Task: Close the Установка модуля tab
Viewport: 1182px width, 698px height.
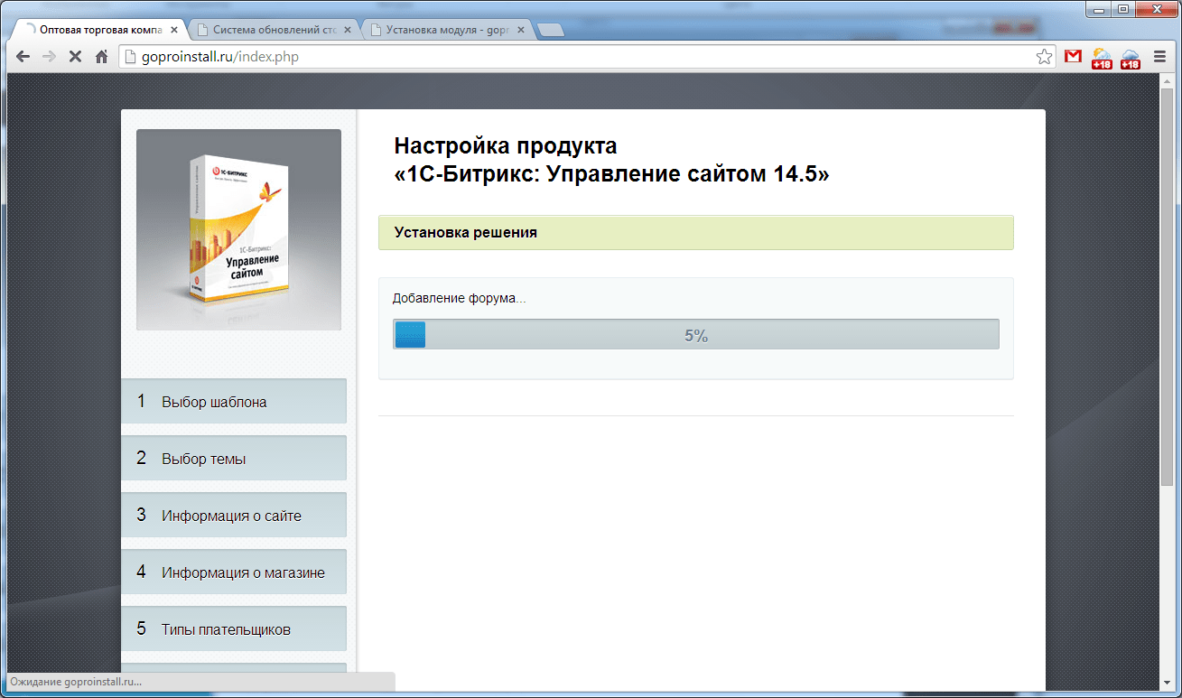Action: point(520,29)
